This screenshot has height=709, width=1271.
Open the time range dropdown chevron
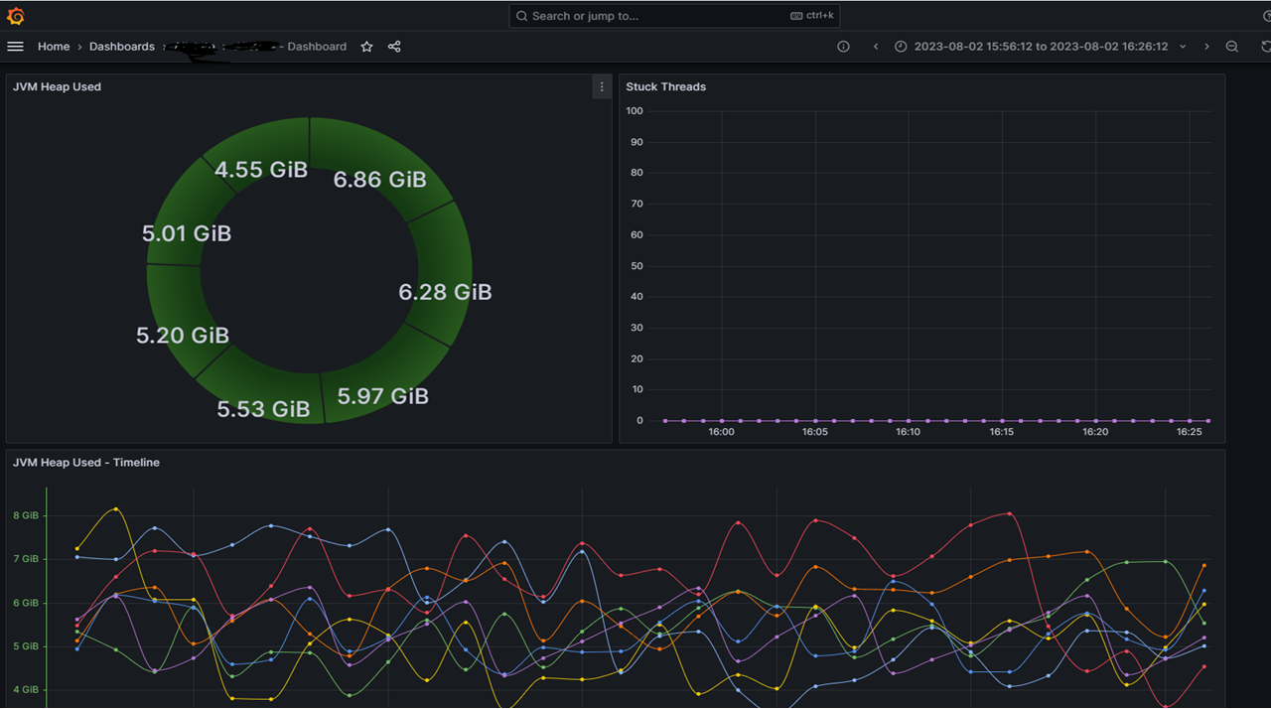point(1182,46)
